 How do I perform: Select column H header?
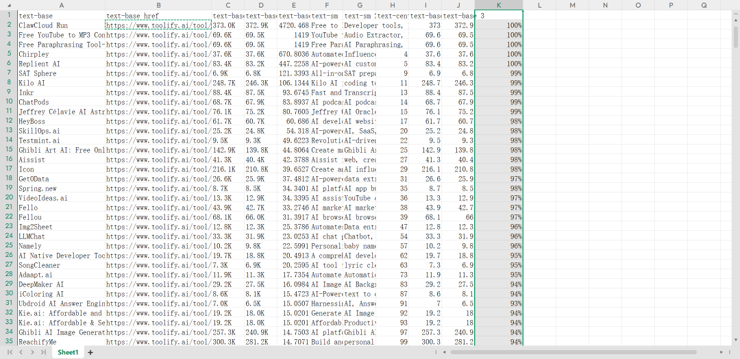393,5
